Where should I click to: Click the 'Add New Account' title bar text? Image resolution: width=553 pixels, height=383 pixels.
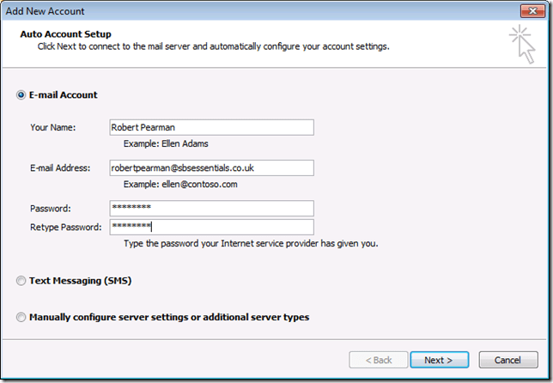(46, 11)
